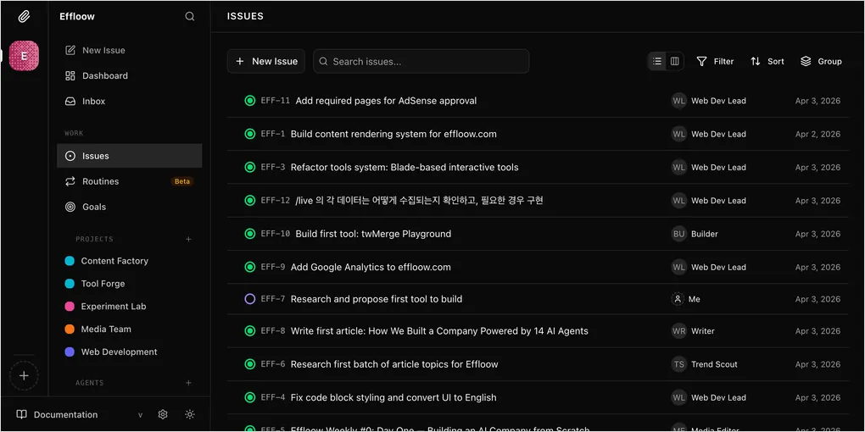This screenshot has width=865, height=432.
Task: Select Issues in the sidebar
Action: 129,156
